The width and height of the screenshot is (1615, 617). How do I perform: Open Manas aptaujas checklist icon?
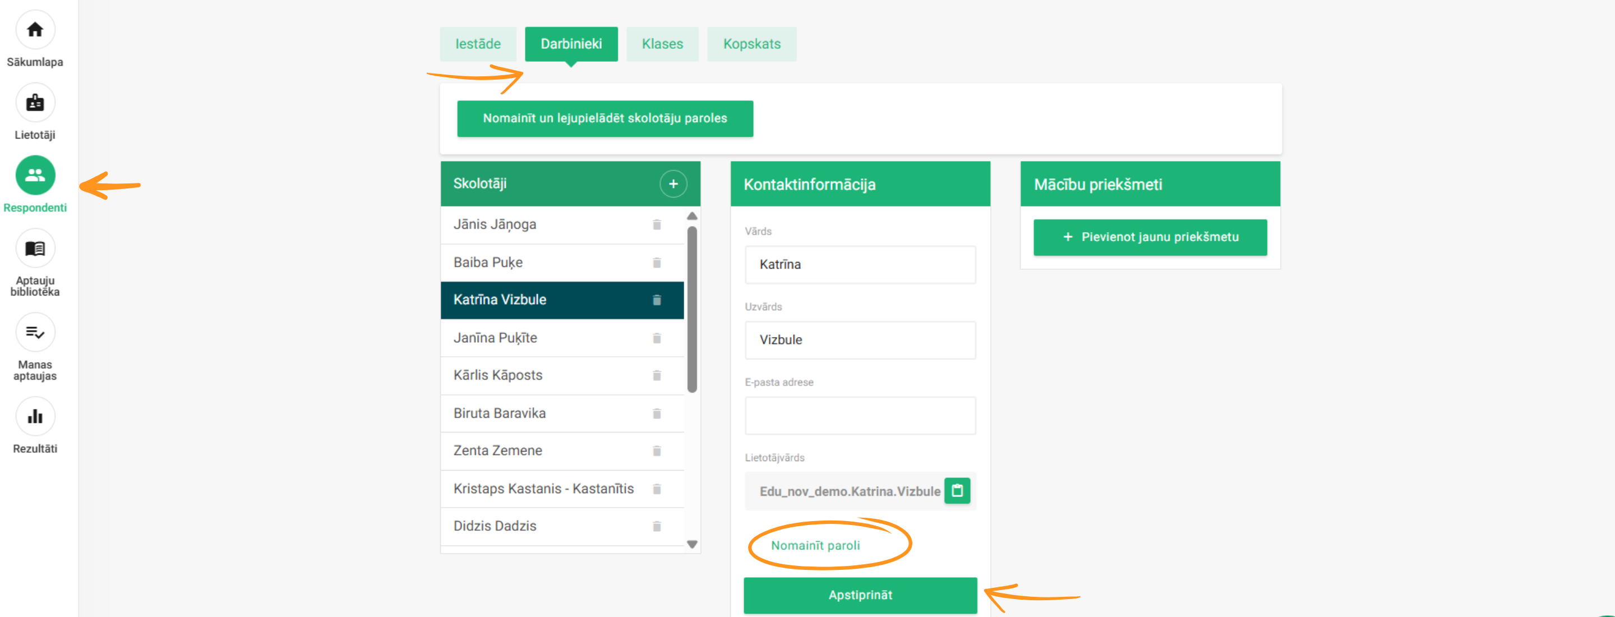(x=35, y=332)
